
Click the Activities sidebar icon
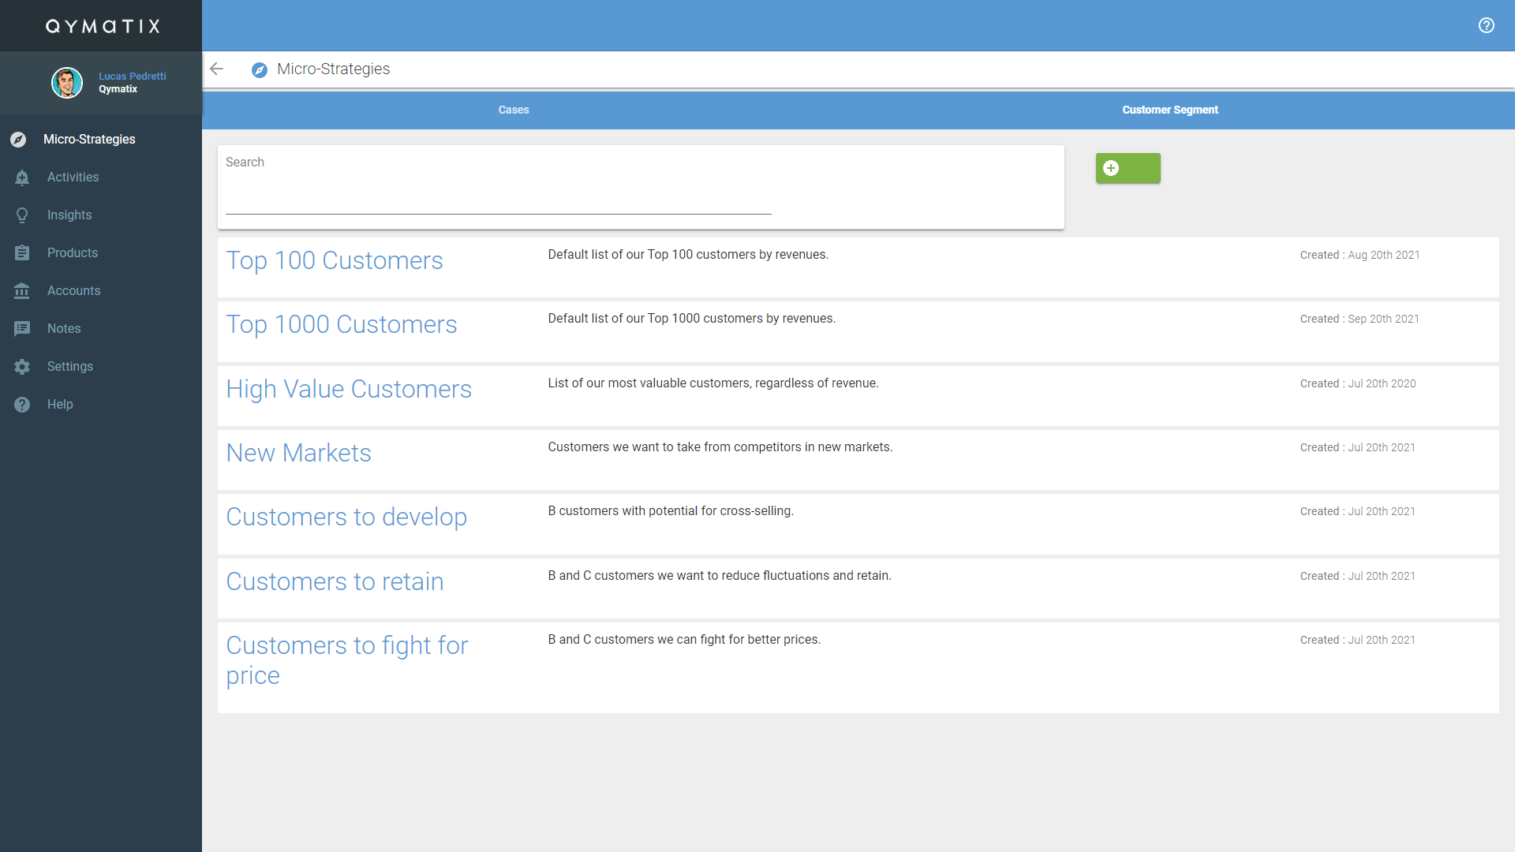[x=21, y=177]
